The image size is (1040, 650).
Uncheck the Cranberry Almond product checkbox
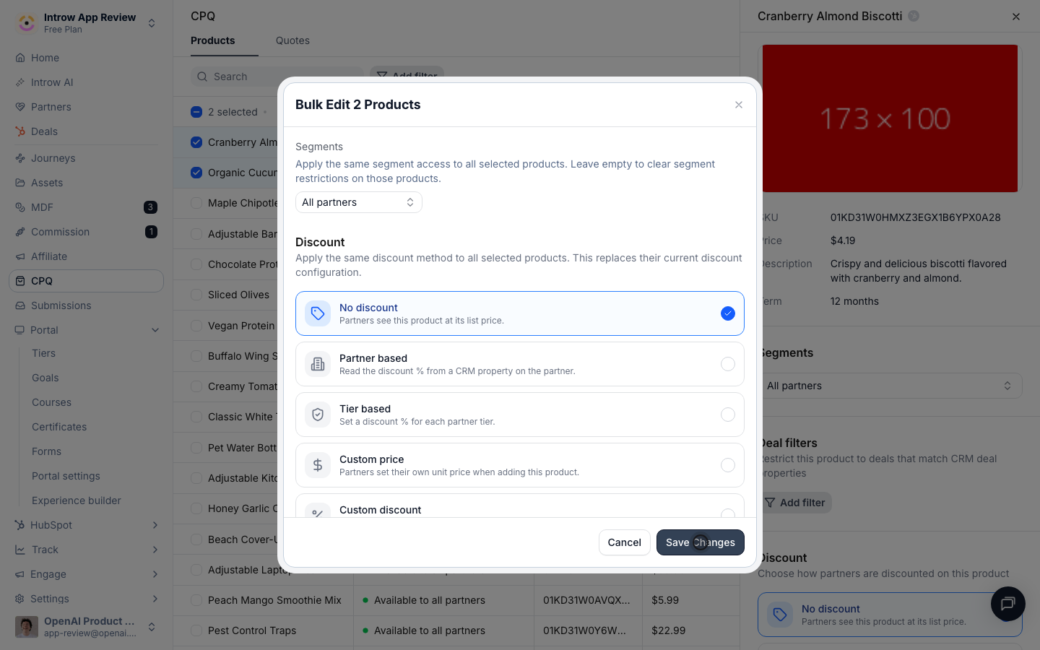tap(196, 142)
